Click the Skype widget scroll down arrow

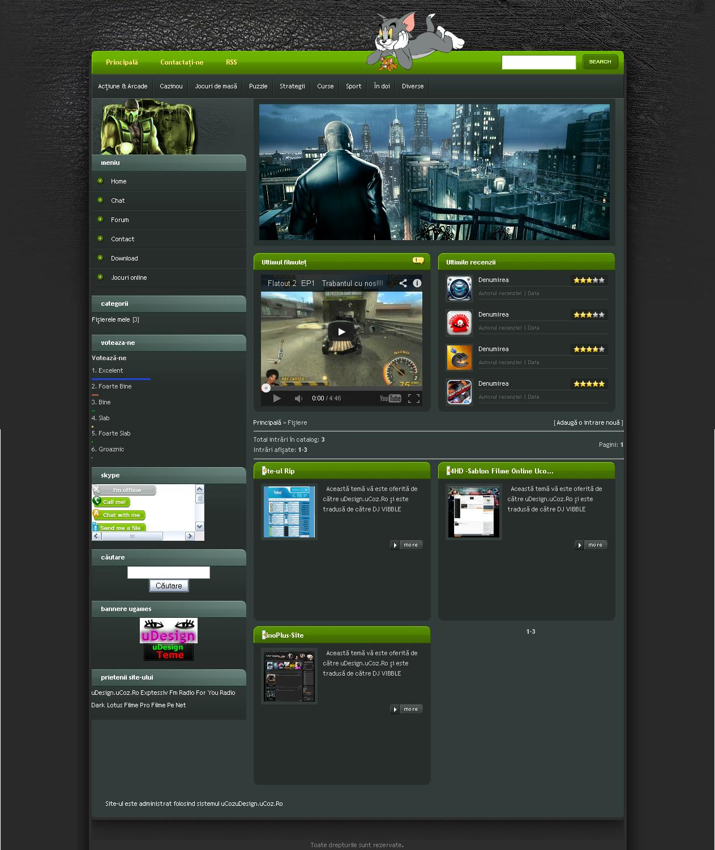click(199, 527)
